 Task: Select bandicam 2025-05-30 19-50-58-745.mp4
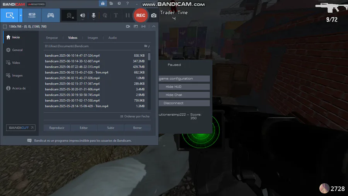click(x=96, y=95)
